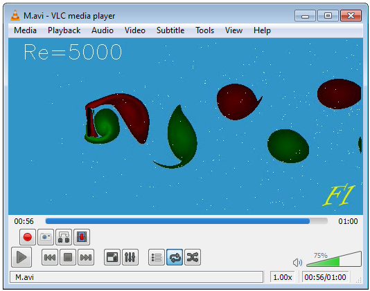The width and height of the screenshot is (370, 291).
Task: Skip to the next media track
Action: (x=86, y=257)
